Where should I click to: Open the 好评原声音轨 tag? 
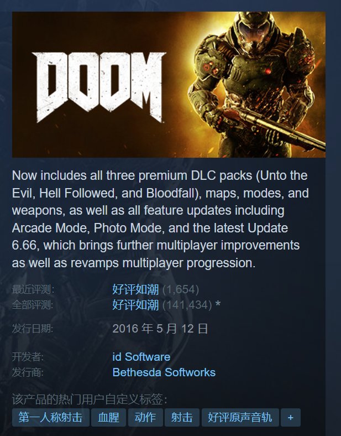pos(240,417)
